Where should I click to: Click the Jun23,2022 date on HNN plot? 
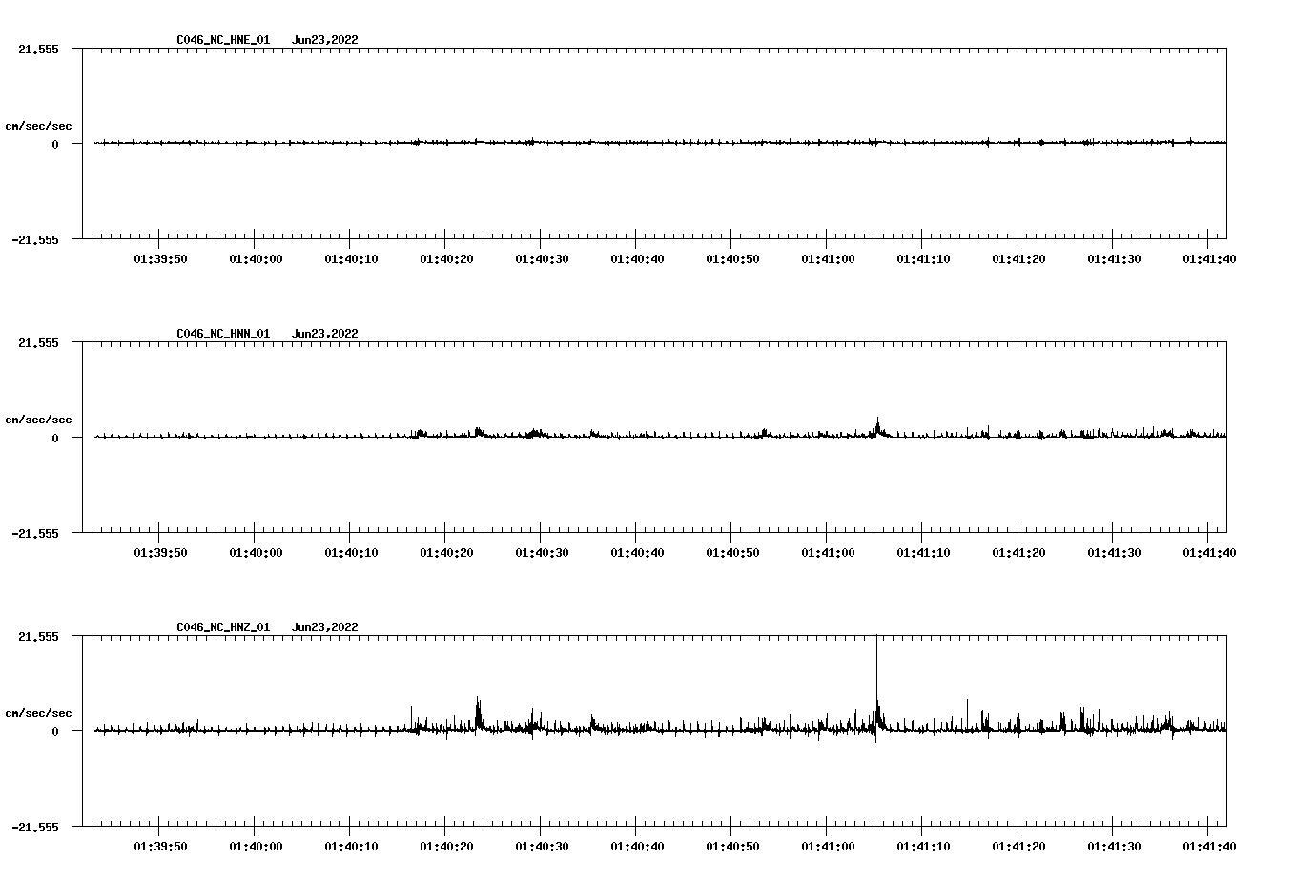pos(325,334)
